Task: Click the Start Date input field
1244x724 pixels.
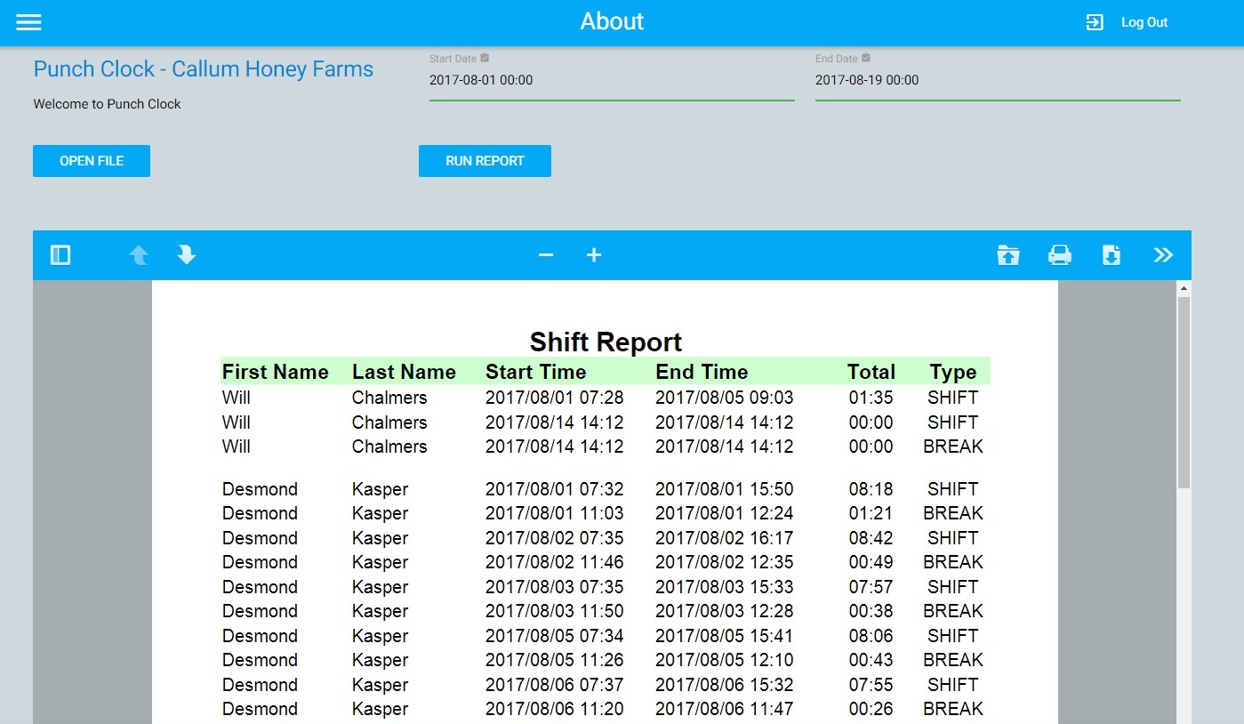Action: (612, 80)
